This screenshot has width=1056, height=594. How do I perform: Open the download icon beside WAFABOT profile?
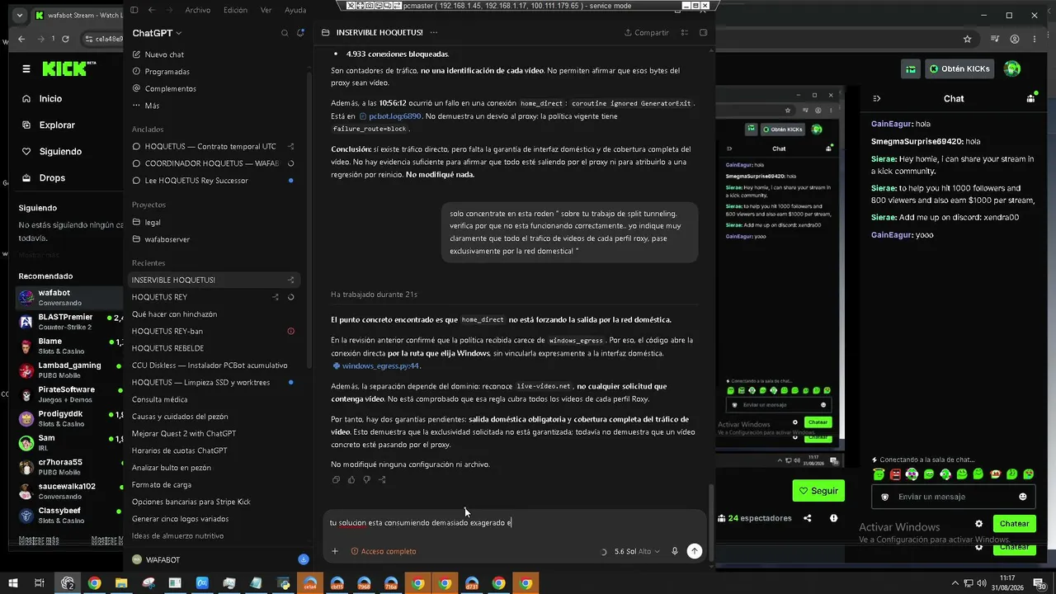(304, 559)
